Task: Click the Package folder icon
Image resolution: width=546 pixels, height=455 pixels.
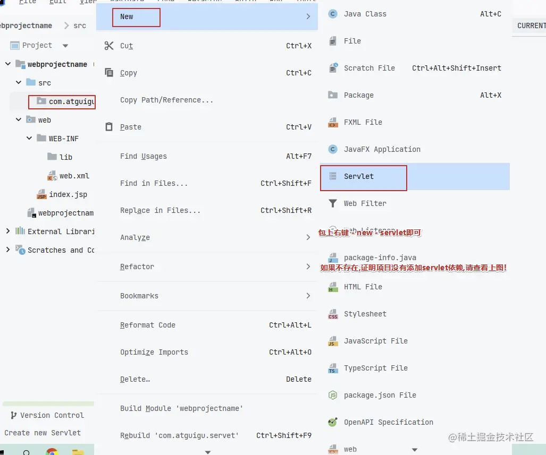Action: click(333, 95)
